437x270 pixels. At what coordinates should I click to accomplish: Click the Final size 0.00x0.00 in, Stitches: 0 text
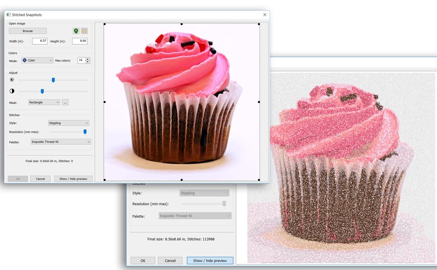pos(49,161)
